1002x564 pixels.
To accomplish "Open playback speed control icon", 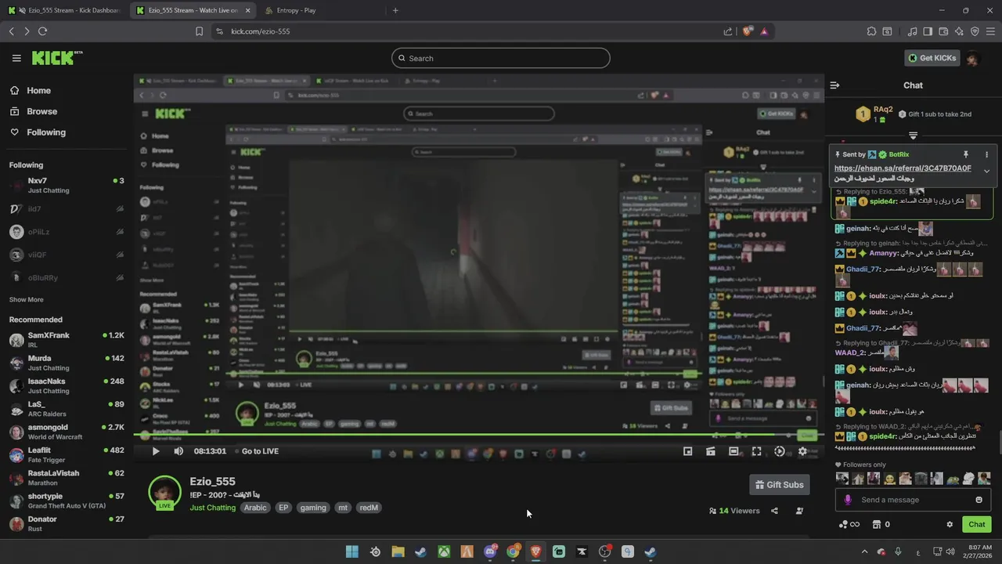I will pos(779,451).
